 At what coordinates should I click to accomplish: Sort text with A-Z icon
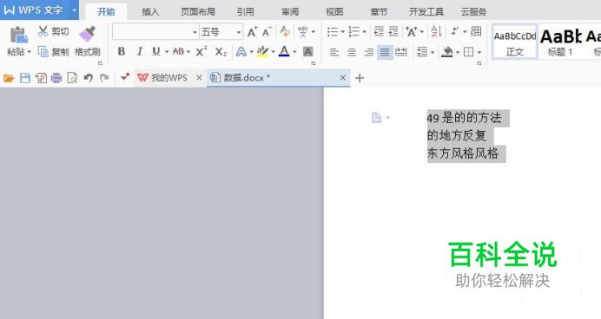(436, 31)
